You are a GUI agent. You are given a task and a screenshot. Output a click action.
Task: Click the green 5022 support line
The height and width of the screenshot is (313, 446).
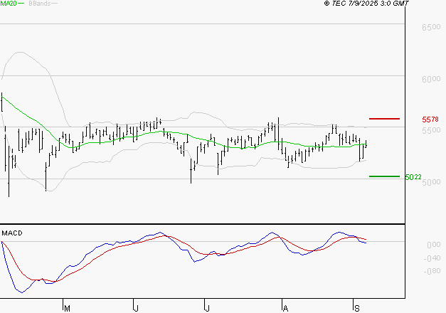[x=385, y=176]
